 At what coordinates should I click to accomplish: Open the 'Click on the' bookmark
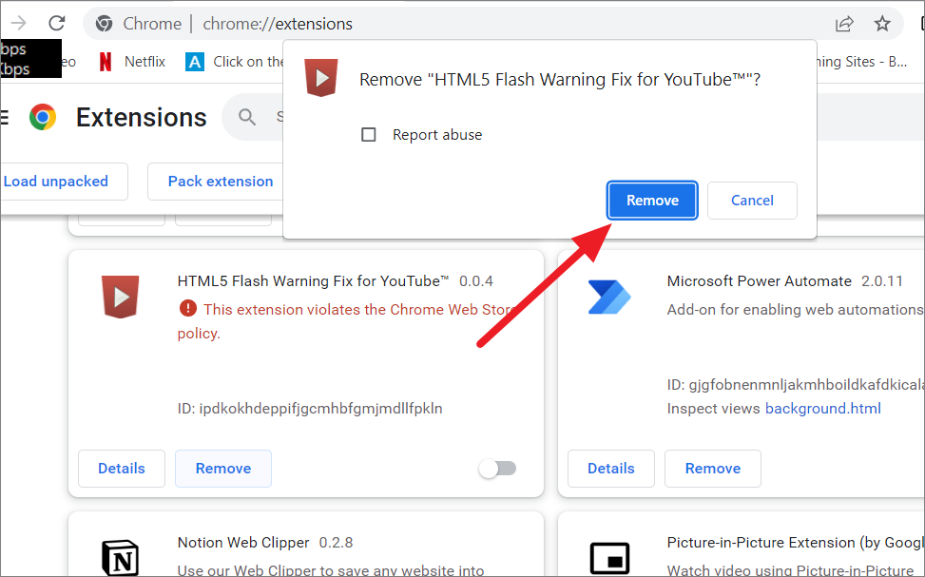coord(235,62)
